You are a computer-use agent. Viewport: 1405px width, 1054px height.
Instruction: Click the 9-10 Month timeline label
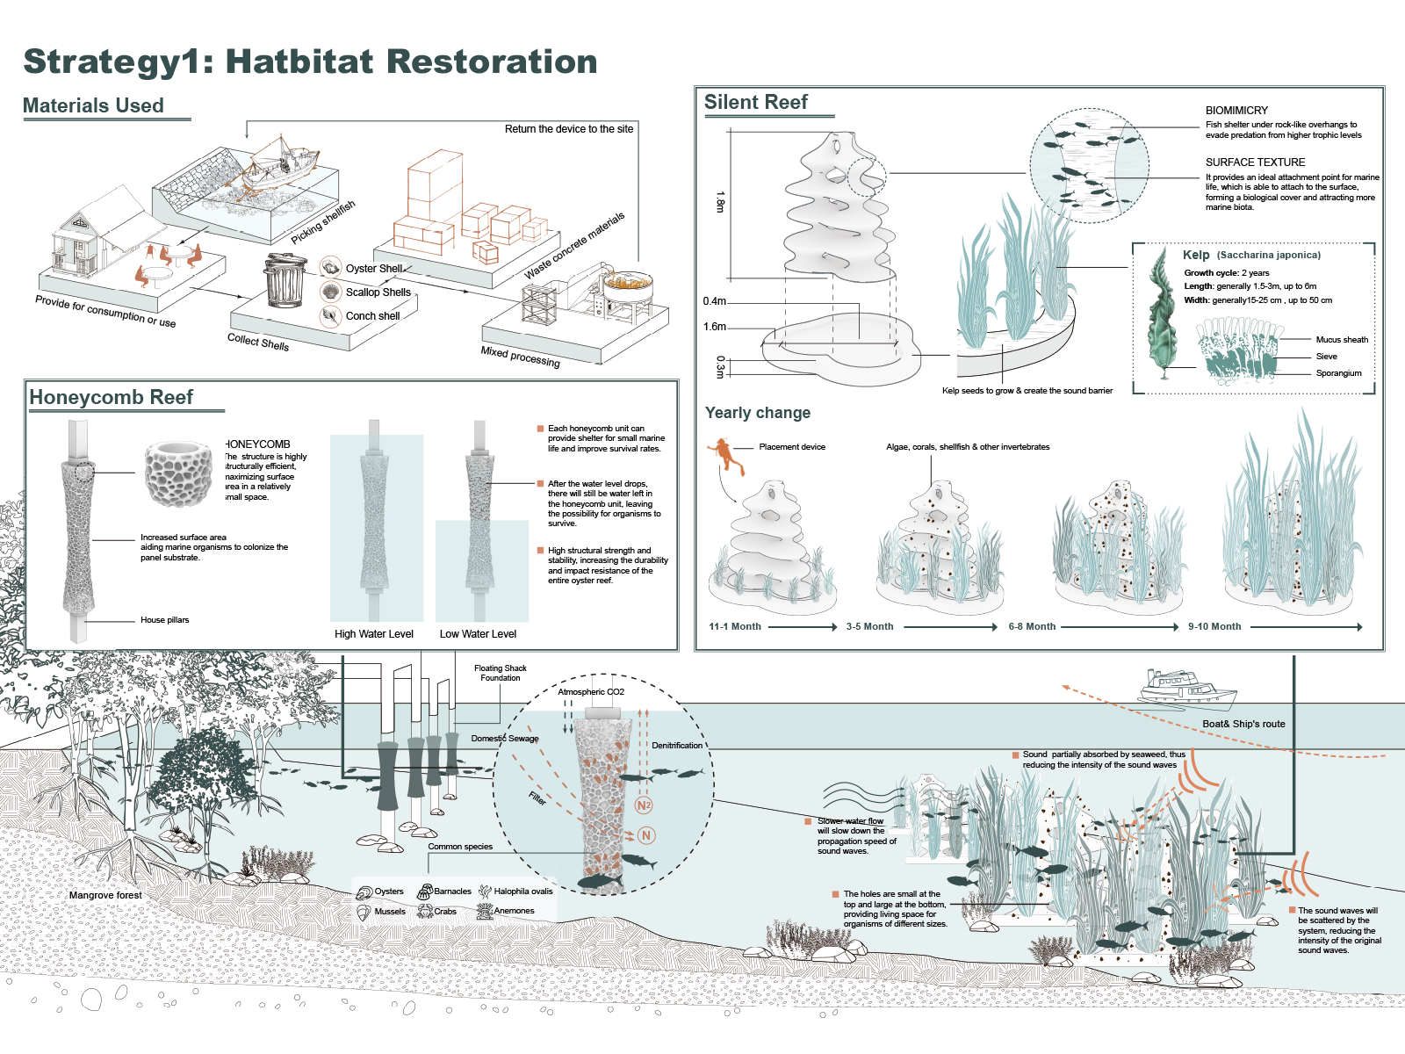pyautogui.click(x=1214, y=626)
